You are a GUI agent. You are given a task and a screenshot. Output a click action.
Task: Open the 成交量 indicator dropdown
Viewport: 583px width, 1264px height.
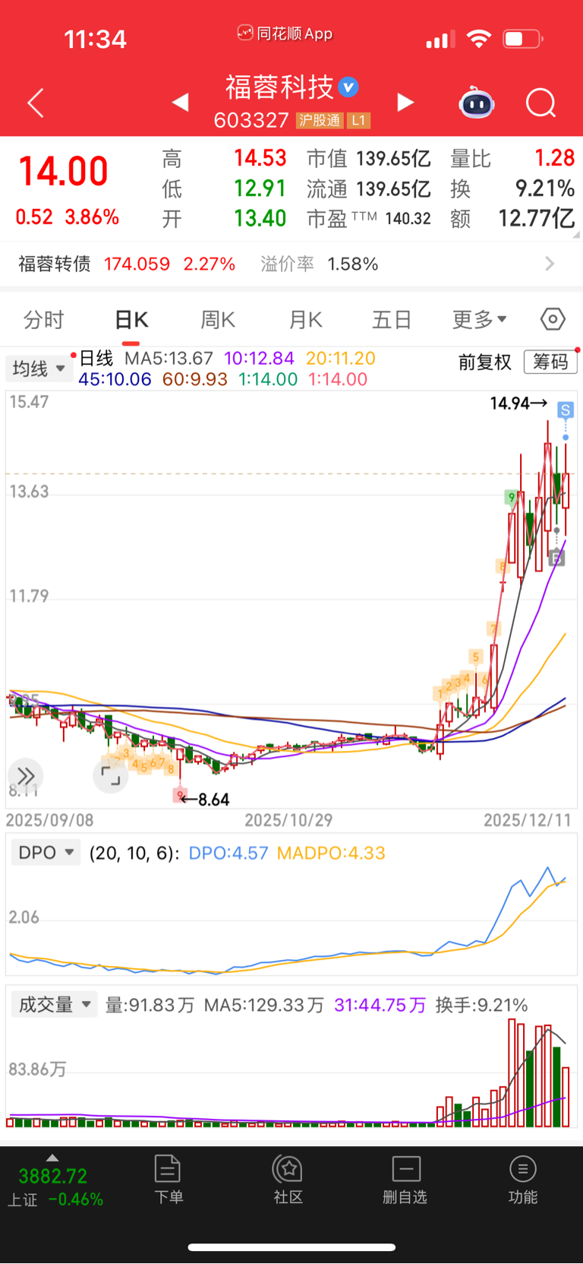point(55,1005)
